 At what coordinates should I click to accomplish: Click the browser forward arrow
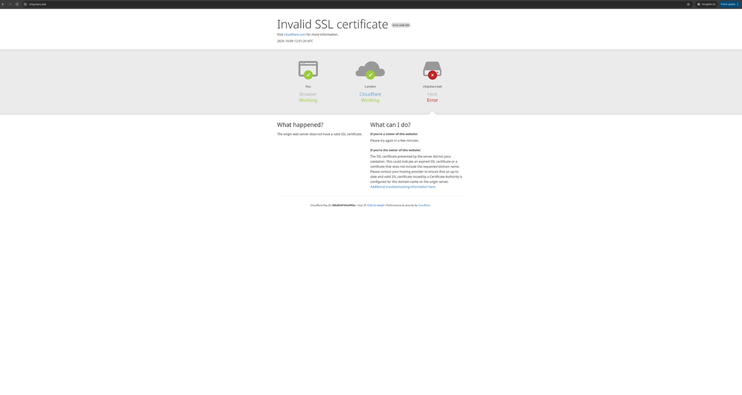coord(10,4)
